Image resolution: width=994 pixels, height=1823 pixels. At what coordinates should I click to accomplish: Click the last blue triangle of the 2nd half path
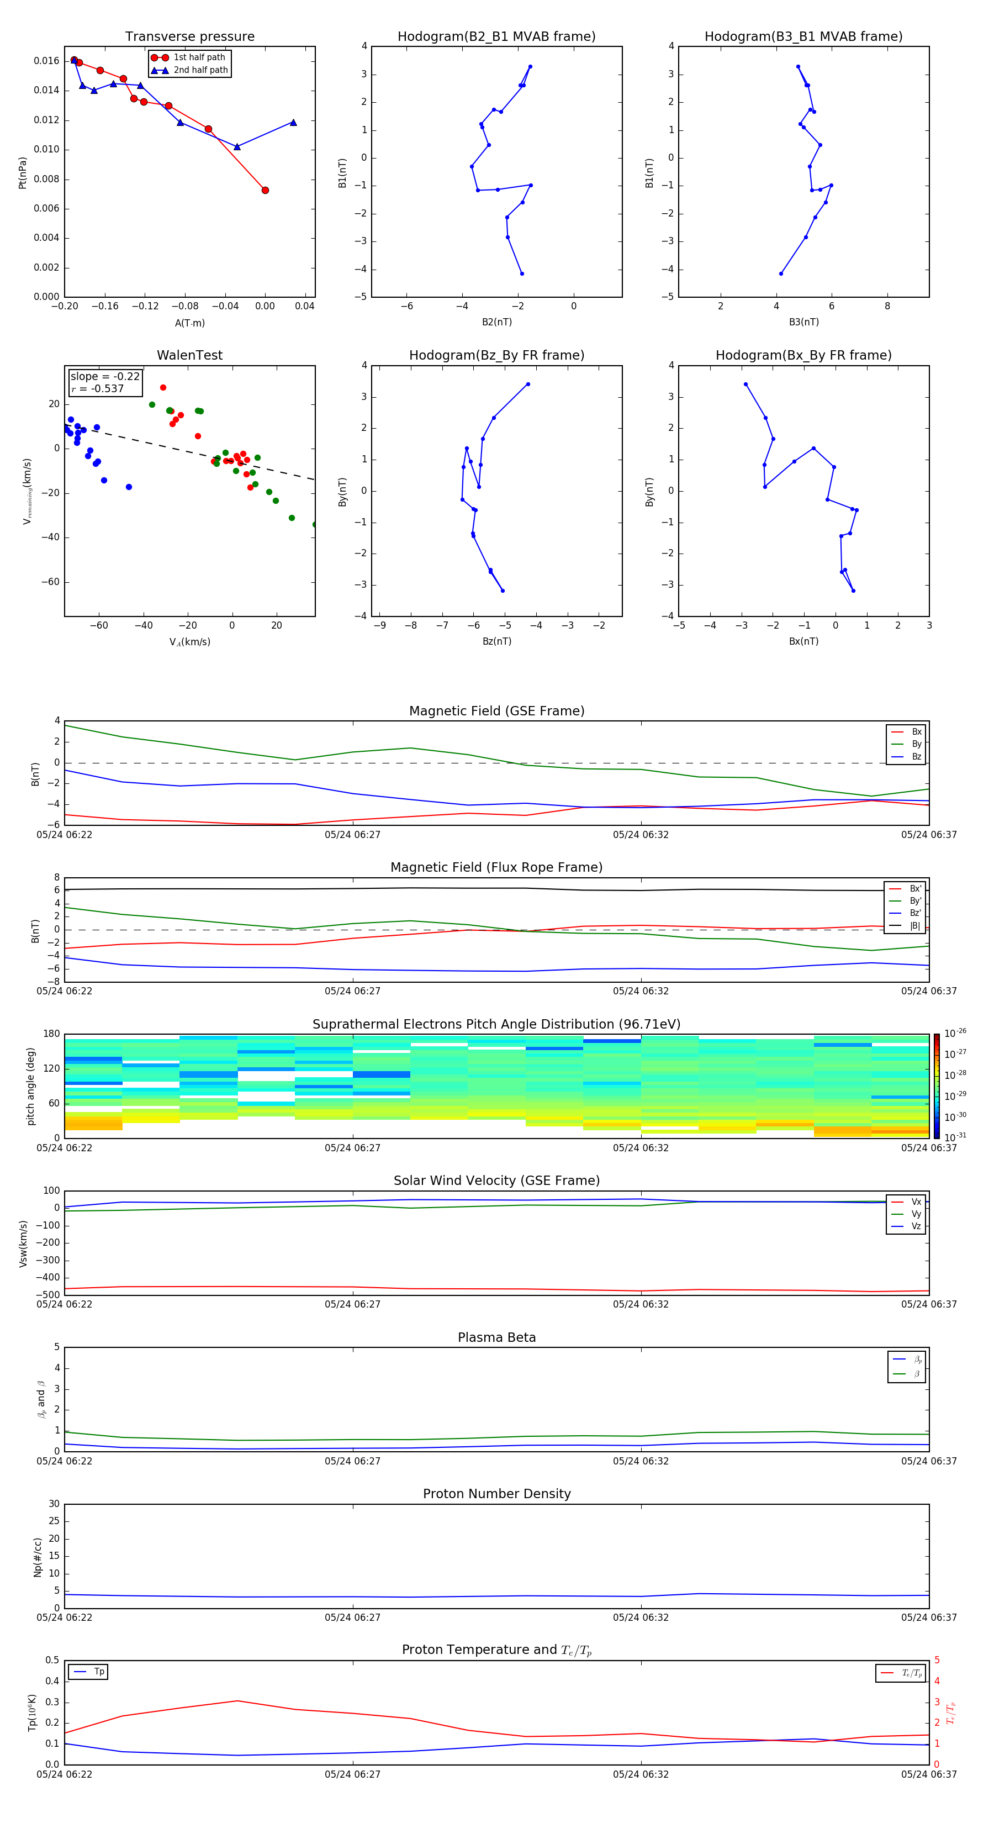293,123
